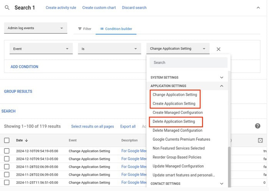269x191 pixels.
Task: Expand the Contact Settings section
Action: [x=221, y=184]
